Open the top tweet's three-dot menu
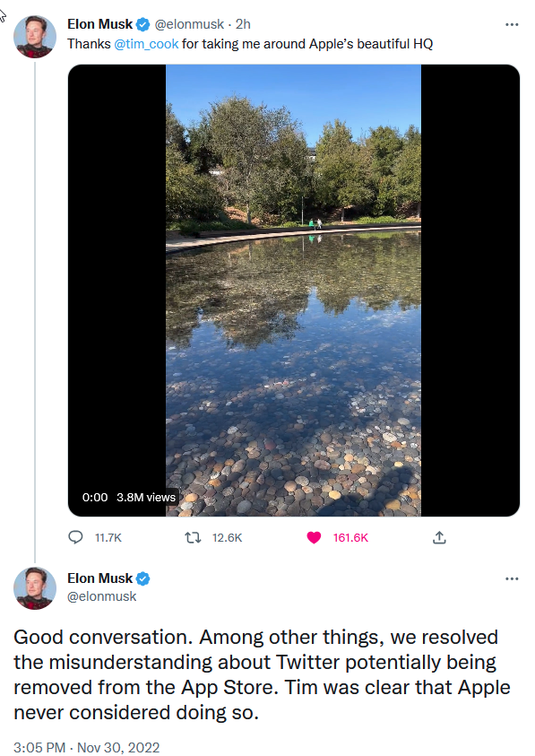Image resolution: width=535 pixels, height=756 pixels. click(512, 24)
